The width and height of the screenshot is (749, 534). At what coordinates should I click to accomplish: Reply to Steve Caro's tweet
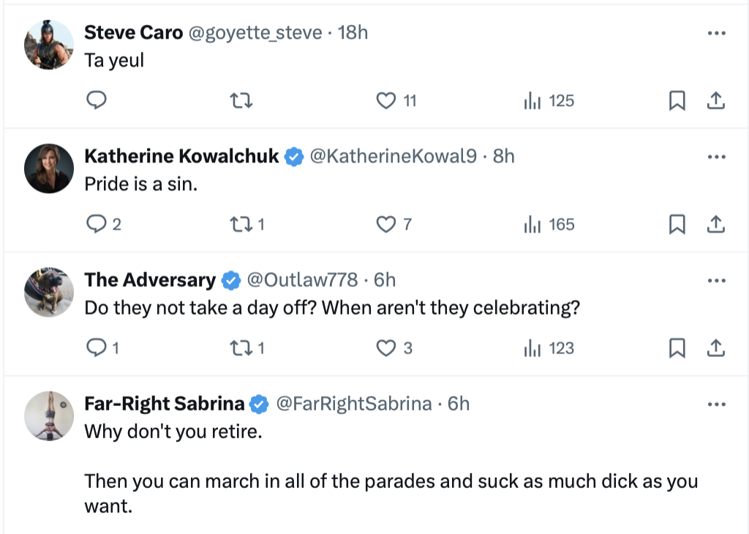tap(97, 100)
